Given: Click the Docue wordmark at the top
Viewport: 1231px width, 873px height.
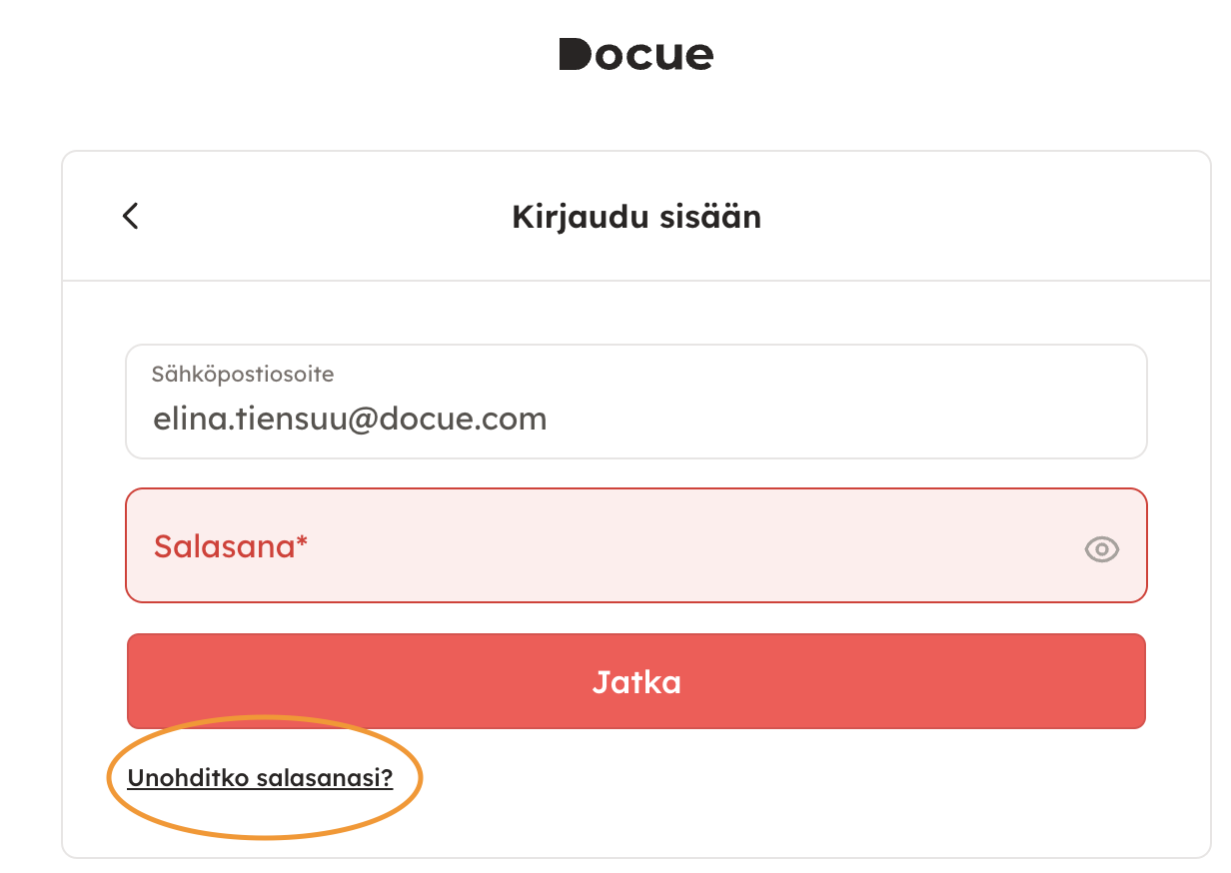Looking at the screenshot, I should tap(635, 54).
